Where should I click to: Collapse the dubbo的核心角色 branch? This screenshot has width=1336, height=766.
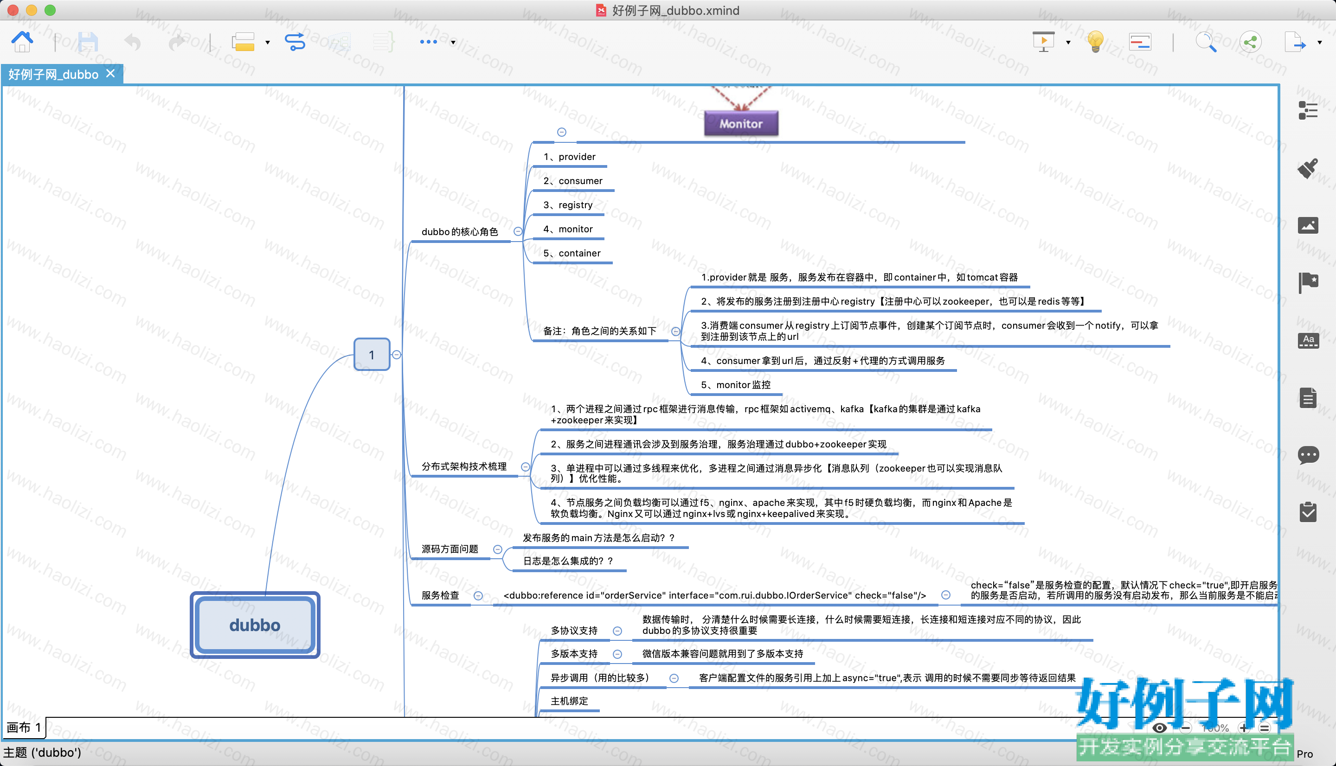click(518, 231)
